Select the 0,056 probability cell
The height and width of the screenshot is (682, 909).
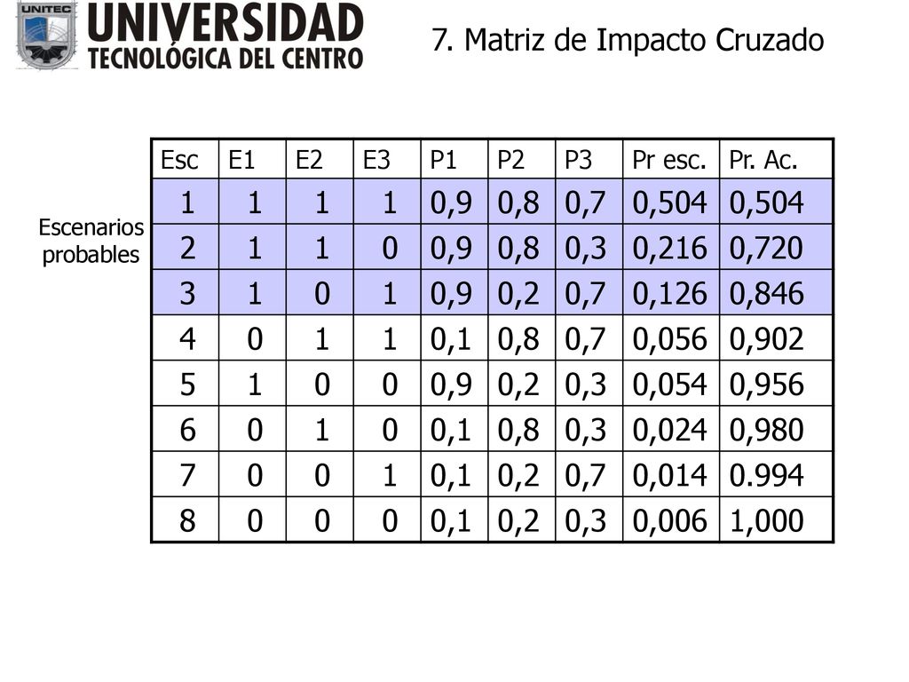671,338
